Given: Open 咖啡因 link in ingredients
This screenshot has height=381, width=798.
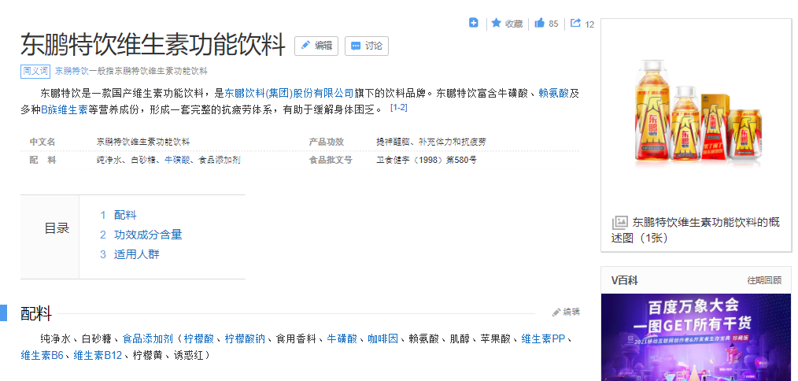Looking at the screenshot, I should click(x=383, y=338).
